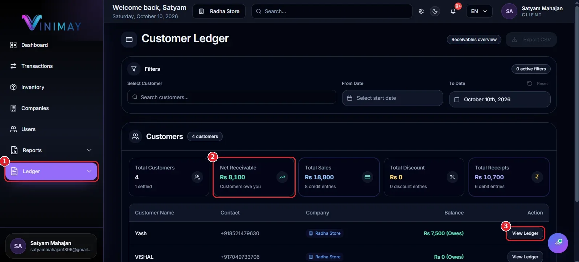
Task: Click the Total Sales card icon
Action: tap(367, 177)
